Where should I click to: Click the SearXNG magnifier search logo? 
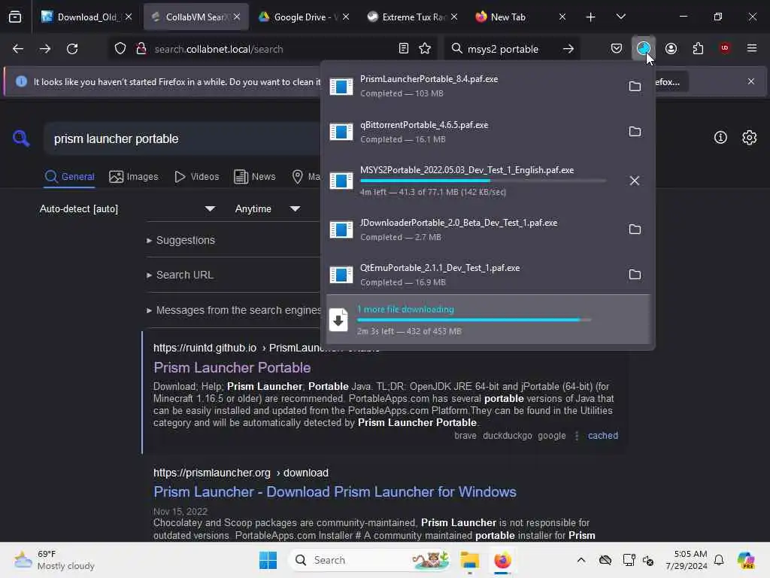coord(21,138)
